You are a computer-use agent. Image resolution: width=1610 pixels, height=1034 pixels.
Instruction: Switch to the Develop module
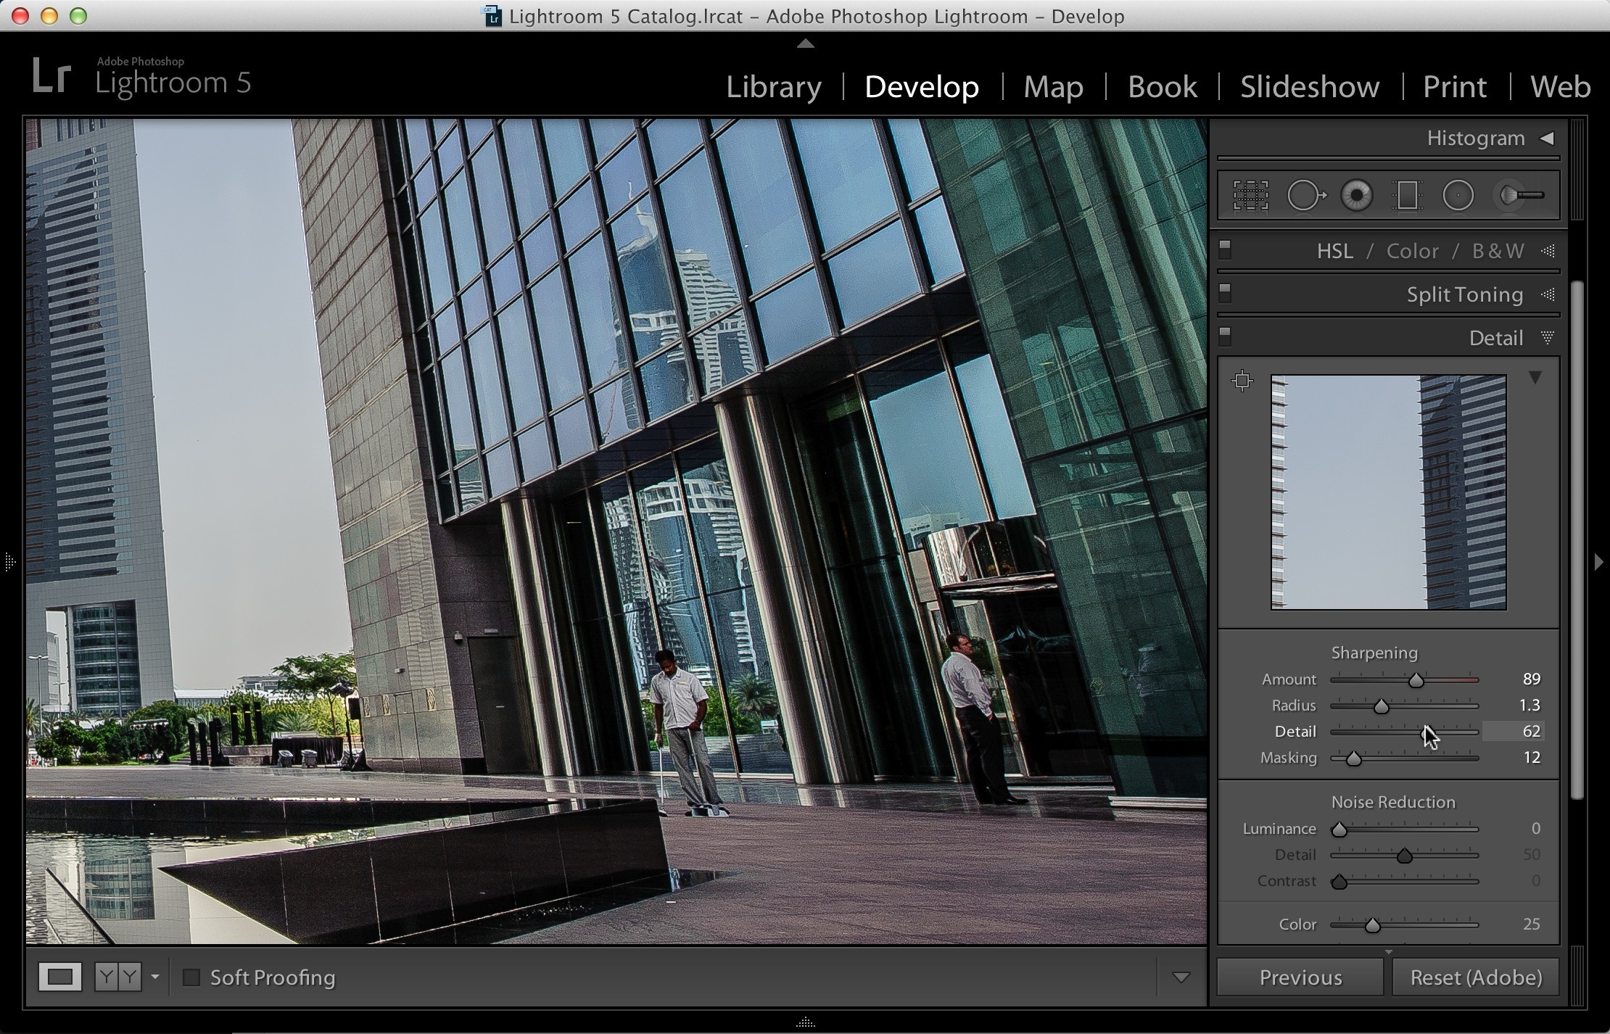pos(922,87)
